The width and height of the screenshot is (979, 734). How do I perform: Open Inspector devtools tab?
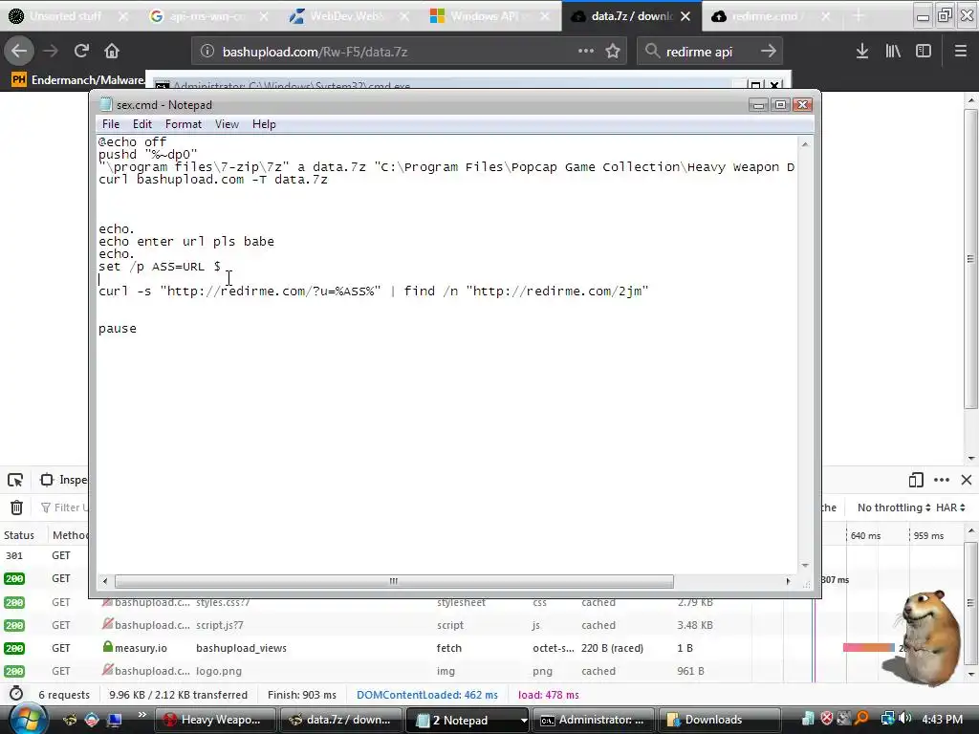(x=64, y=480)
